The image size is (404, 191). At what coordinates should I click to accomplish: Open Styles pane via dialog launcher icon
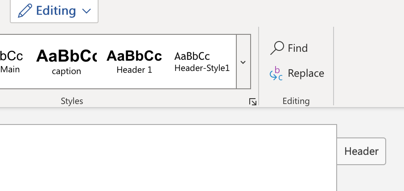(253, 102)
